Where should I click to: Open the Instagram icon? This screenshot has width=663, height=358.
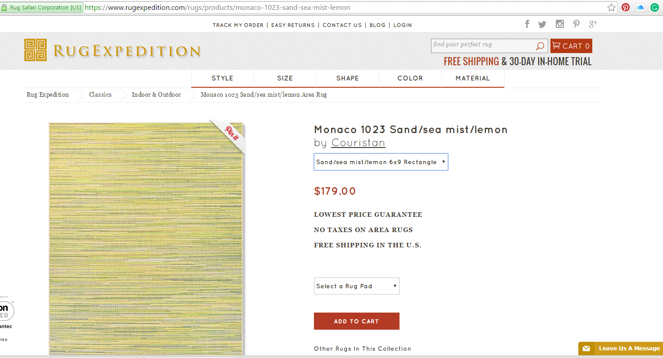coord(559,24)
